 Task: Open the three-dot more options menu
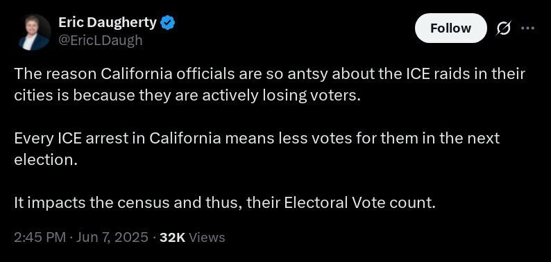pyautogui.click(x=527, y=28)
